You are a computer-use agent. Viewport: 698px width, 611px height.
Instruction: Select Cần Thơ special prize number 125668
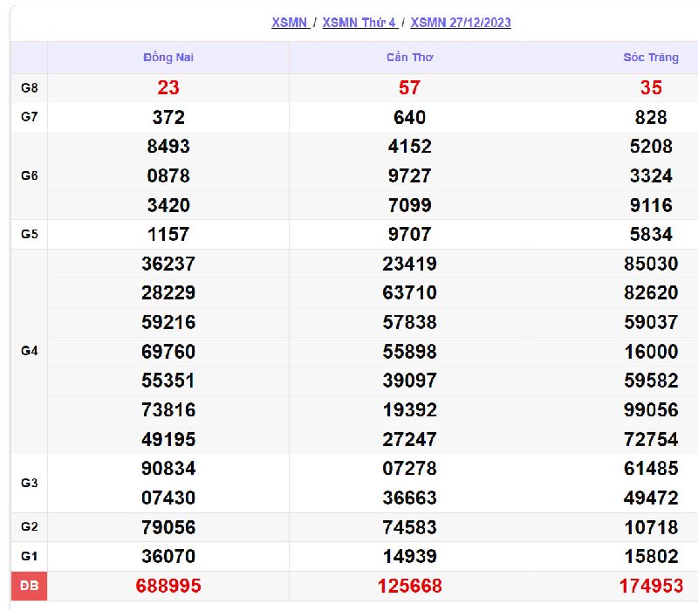(409, 587)
